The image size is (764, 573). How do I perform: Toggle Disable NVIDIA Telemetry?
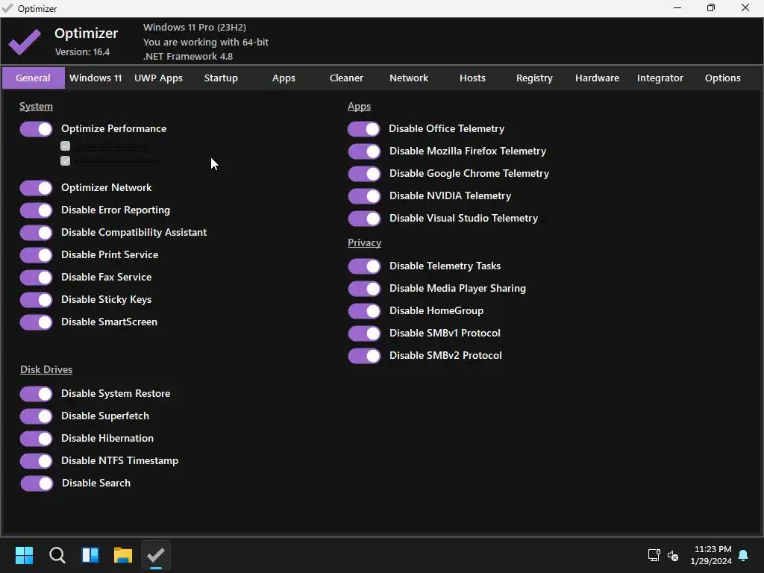[364, 196]
